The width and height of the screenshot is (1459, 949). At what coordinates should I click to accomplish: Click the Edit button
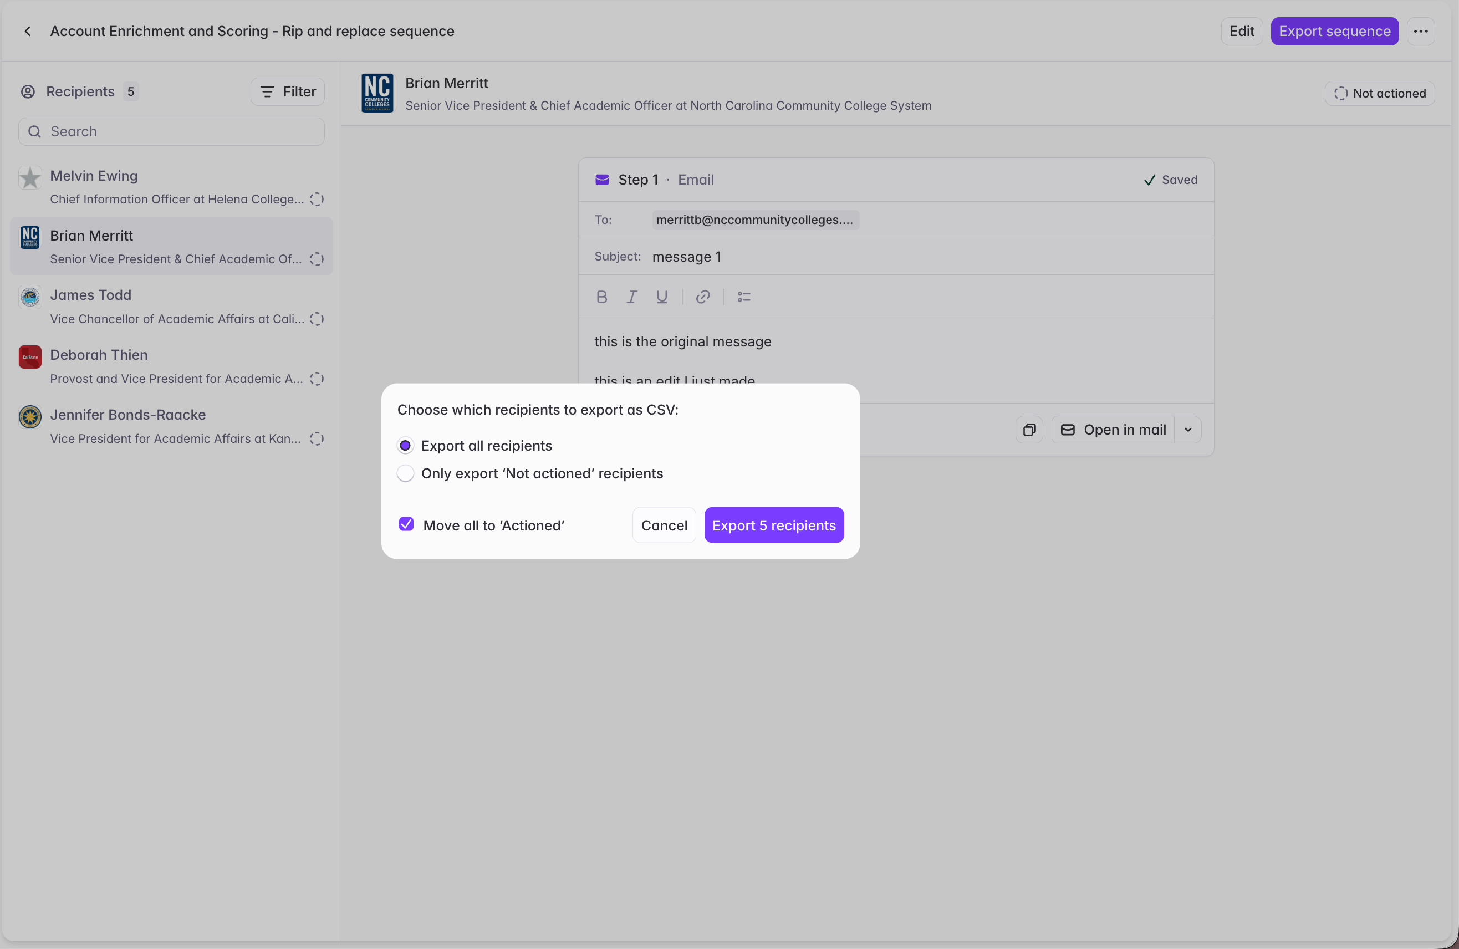click(1241, 31)
